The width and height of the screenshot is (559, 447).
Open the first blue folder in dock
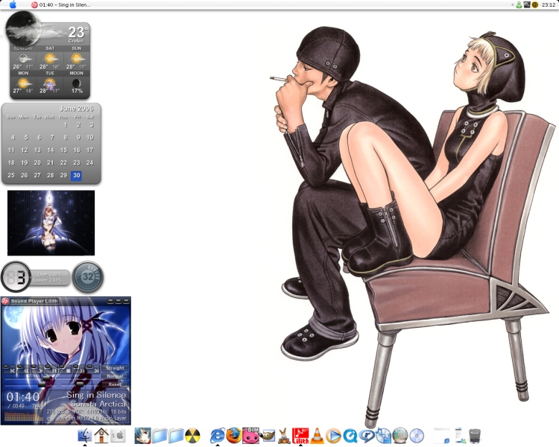point(160,436)
